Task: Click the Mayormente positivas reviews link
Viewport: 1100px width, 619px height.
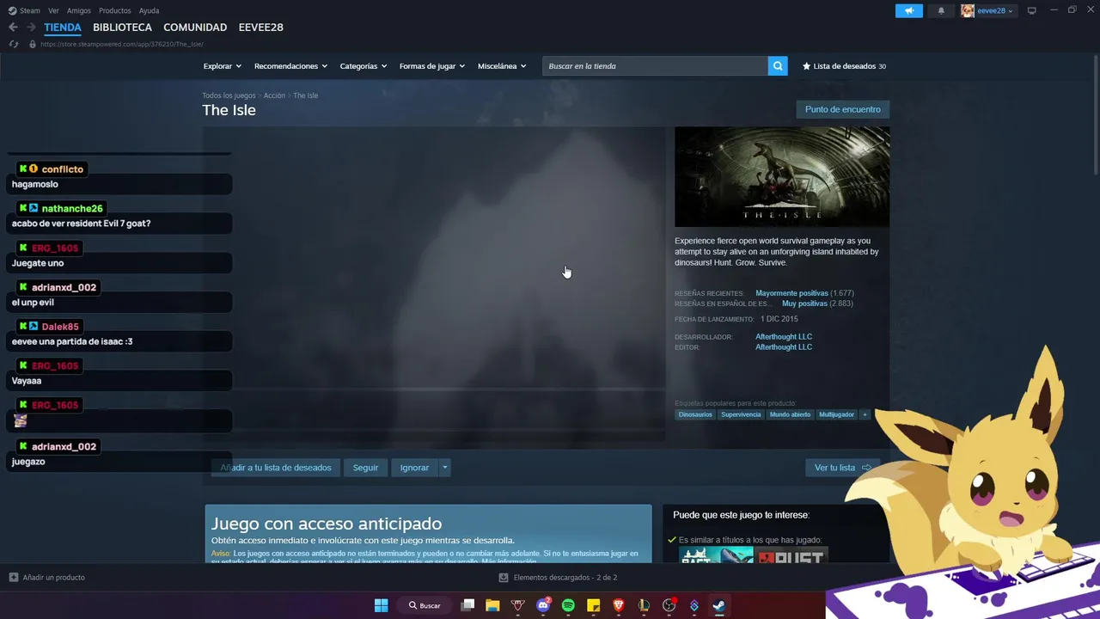Action: [791, 293]
